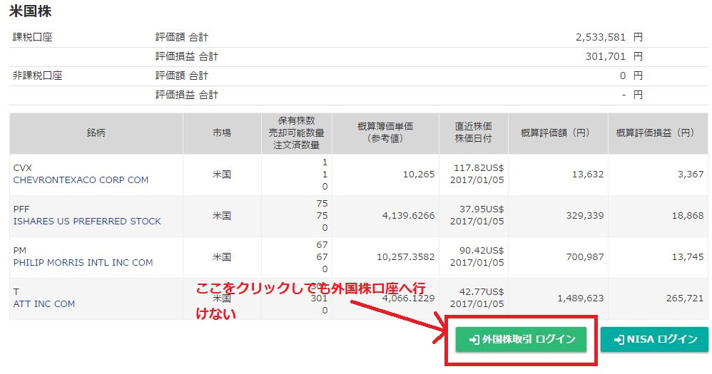Screen dimensions: 712x374
Task: Select PFF profit 18,868
Action: click(688, 215)
